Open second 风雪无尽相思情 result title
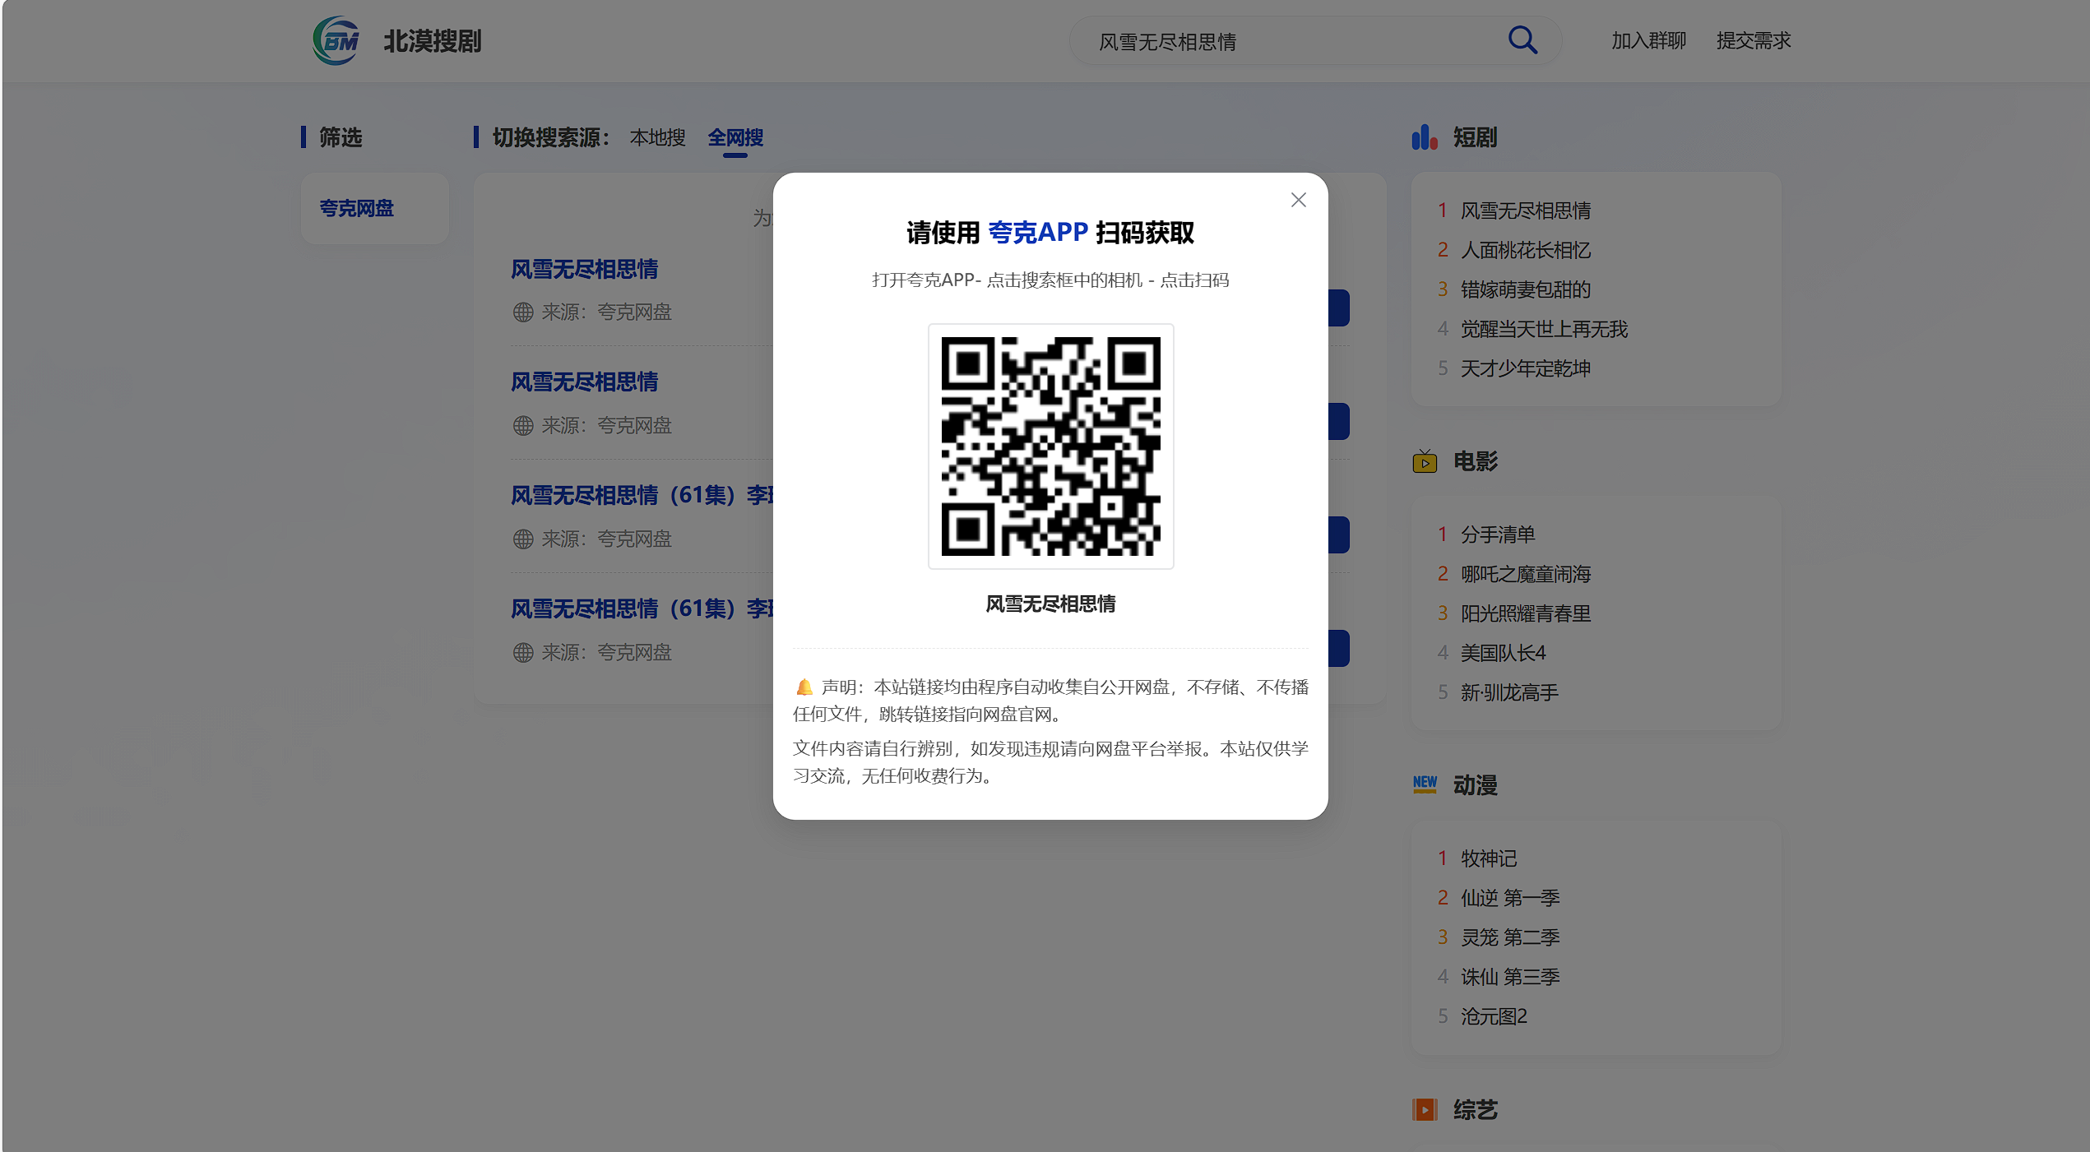2090x1152 pixels. pyautogui.click(x=585, y=382)
